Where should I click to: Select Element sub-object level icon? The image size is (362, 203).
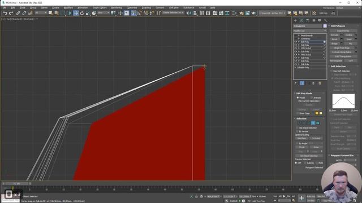coord(318,123)
